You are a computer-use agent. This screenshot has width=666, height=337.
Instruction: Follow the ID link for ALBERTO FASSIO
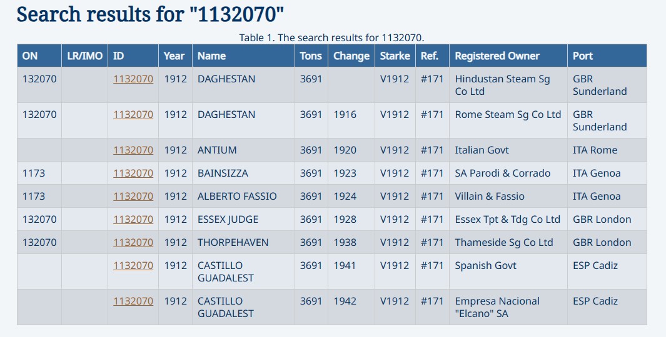click(133, 197)
